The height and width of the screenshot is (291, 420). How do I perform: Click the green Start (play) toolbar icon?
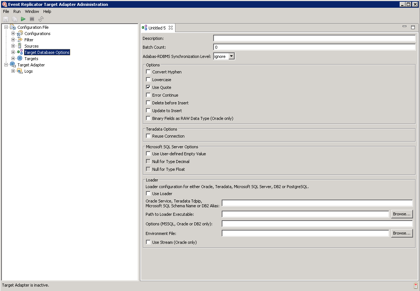(x=23, y=19)
